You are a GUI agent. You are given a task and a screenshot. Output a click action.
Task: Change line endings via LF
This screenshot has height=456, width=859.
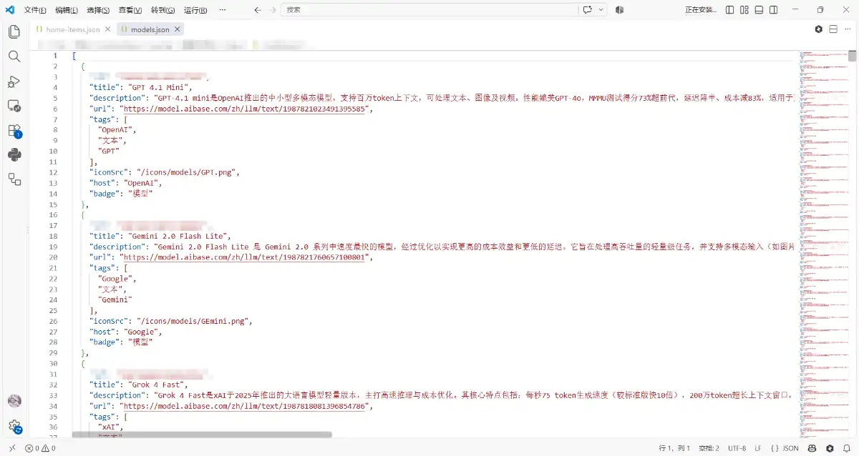(757, 448)
